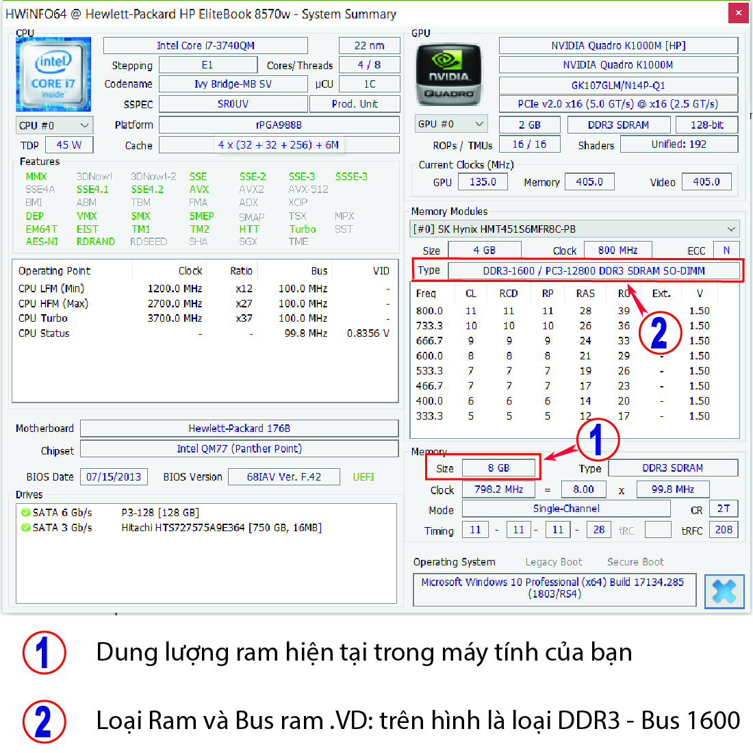Click the 22 nm process field
The image size is (753, 753).
click(x=369, y=46)
